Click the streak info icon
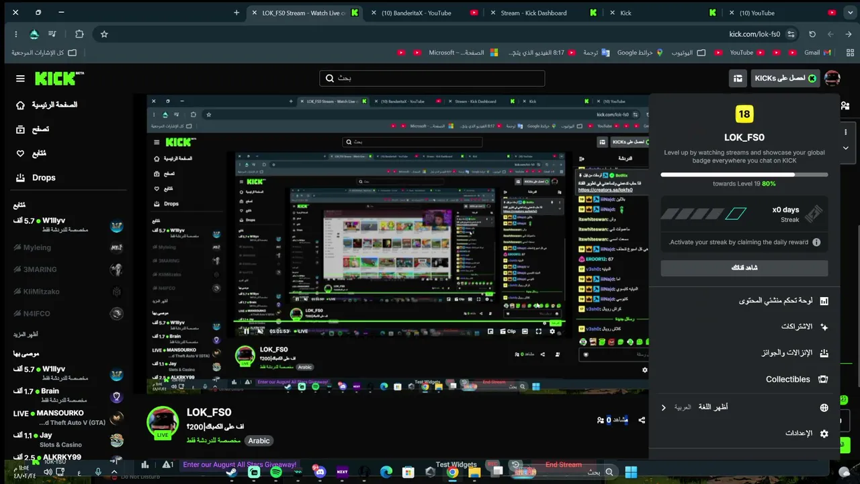The image size is (860, 484). click(816, 242)
